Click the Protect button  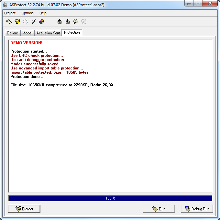24,209
